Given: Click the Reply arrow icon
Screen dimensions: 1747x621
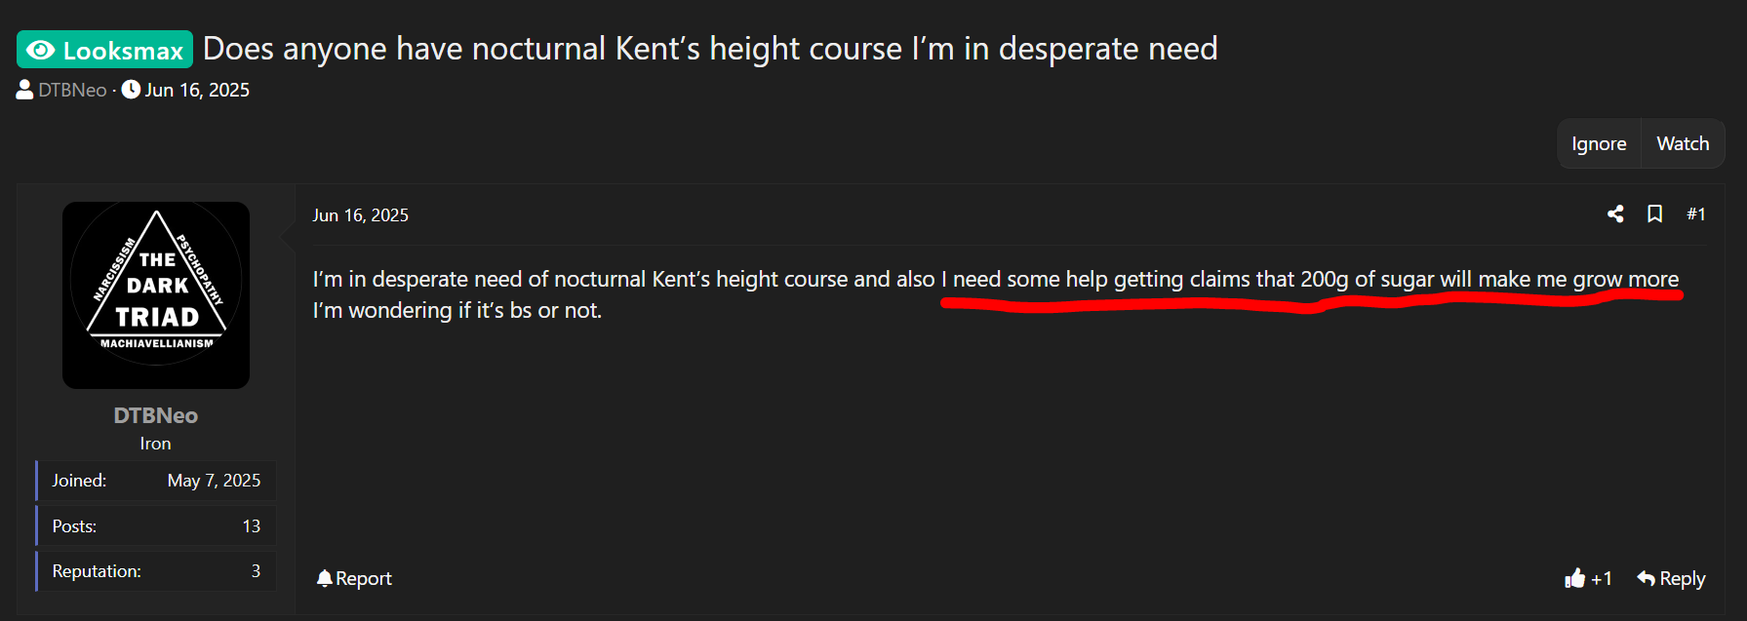Looking at the screenshot, I should pos(1647,578).
